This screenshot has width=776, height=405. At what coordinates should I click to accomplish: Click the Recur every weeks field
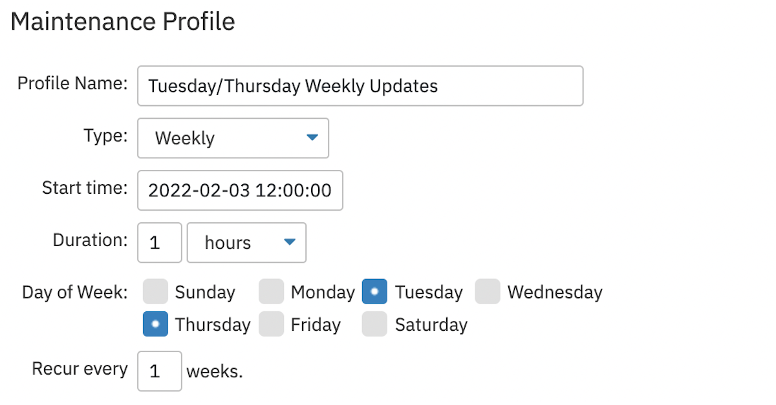(159, 371)
